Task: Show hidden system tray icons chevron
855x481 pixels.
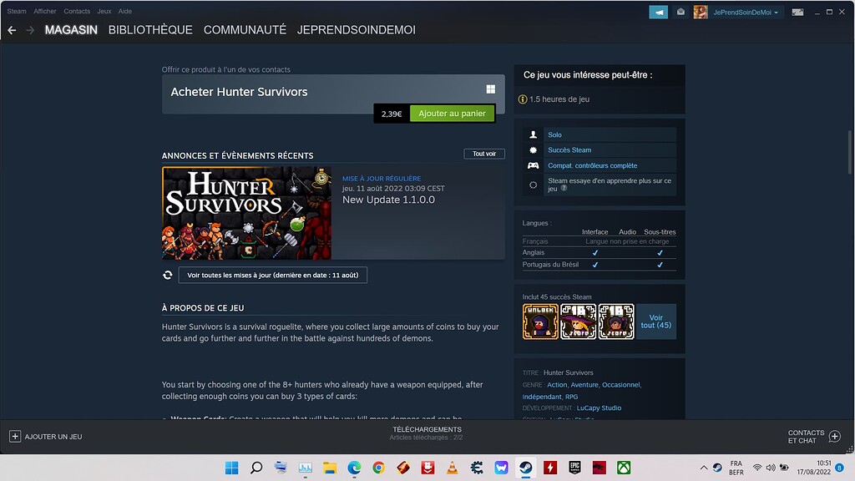Action: coord(704,468)
